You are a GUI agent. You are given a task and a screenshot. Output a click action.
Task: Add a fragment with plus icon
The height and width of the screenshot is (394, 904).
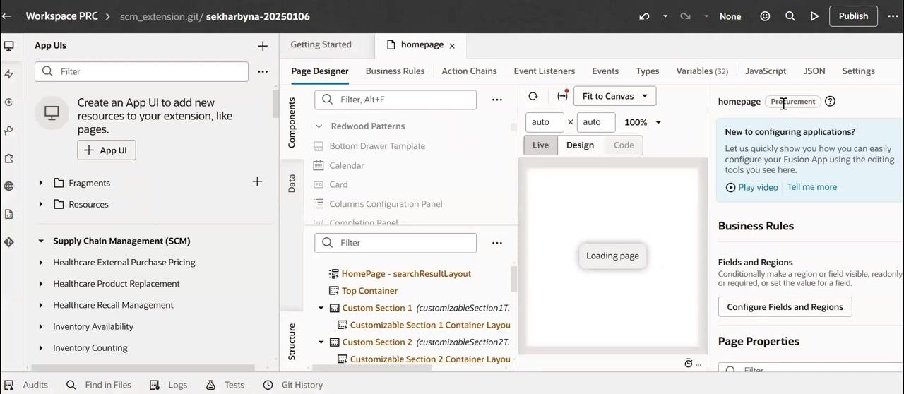(x=257, y=182)
